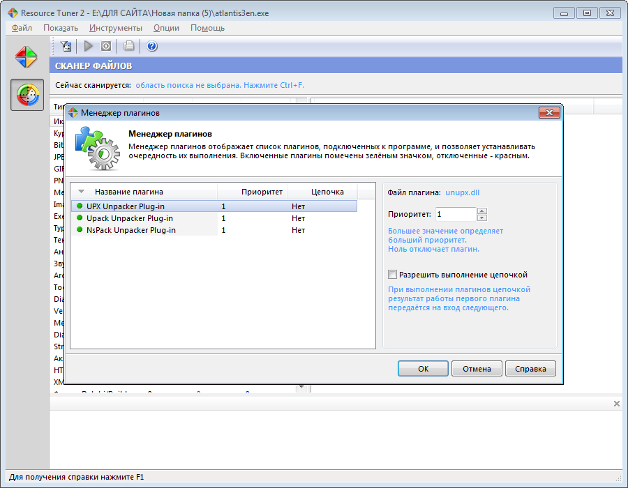Click the green status dot for NsPack Unpacker

point(80,229)
